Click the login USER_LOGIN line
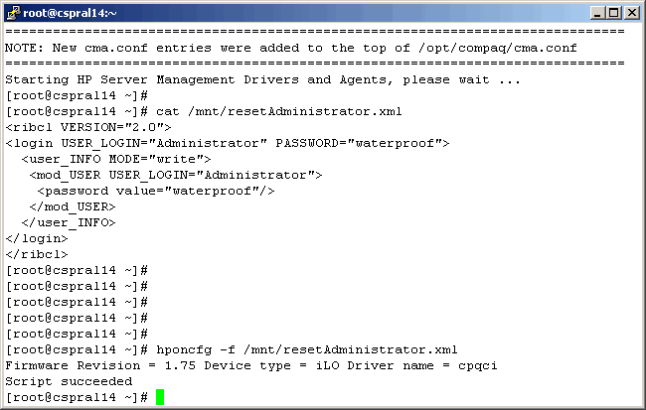The width and height of the screenshot is (646, 410). (x=228, y=143)
